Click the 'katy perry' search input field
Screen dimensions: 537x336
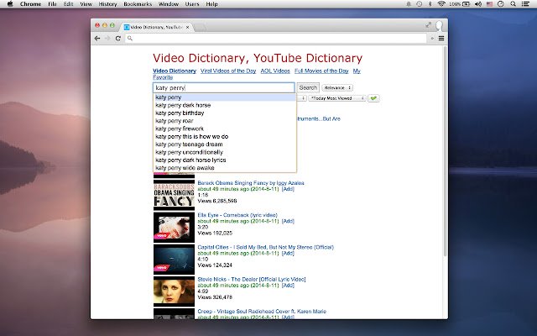[x=224, y=87]
